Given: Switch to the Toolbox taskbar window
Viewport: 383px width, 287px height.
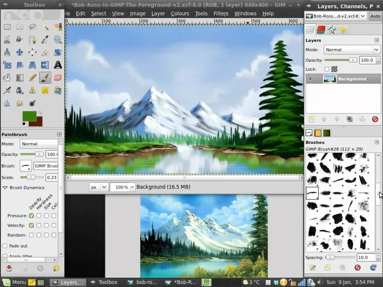Looking at the screenshot, I should coord(104,282).
